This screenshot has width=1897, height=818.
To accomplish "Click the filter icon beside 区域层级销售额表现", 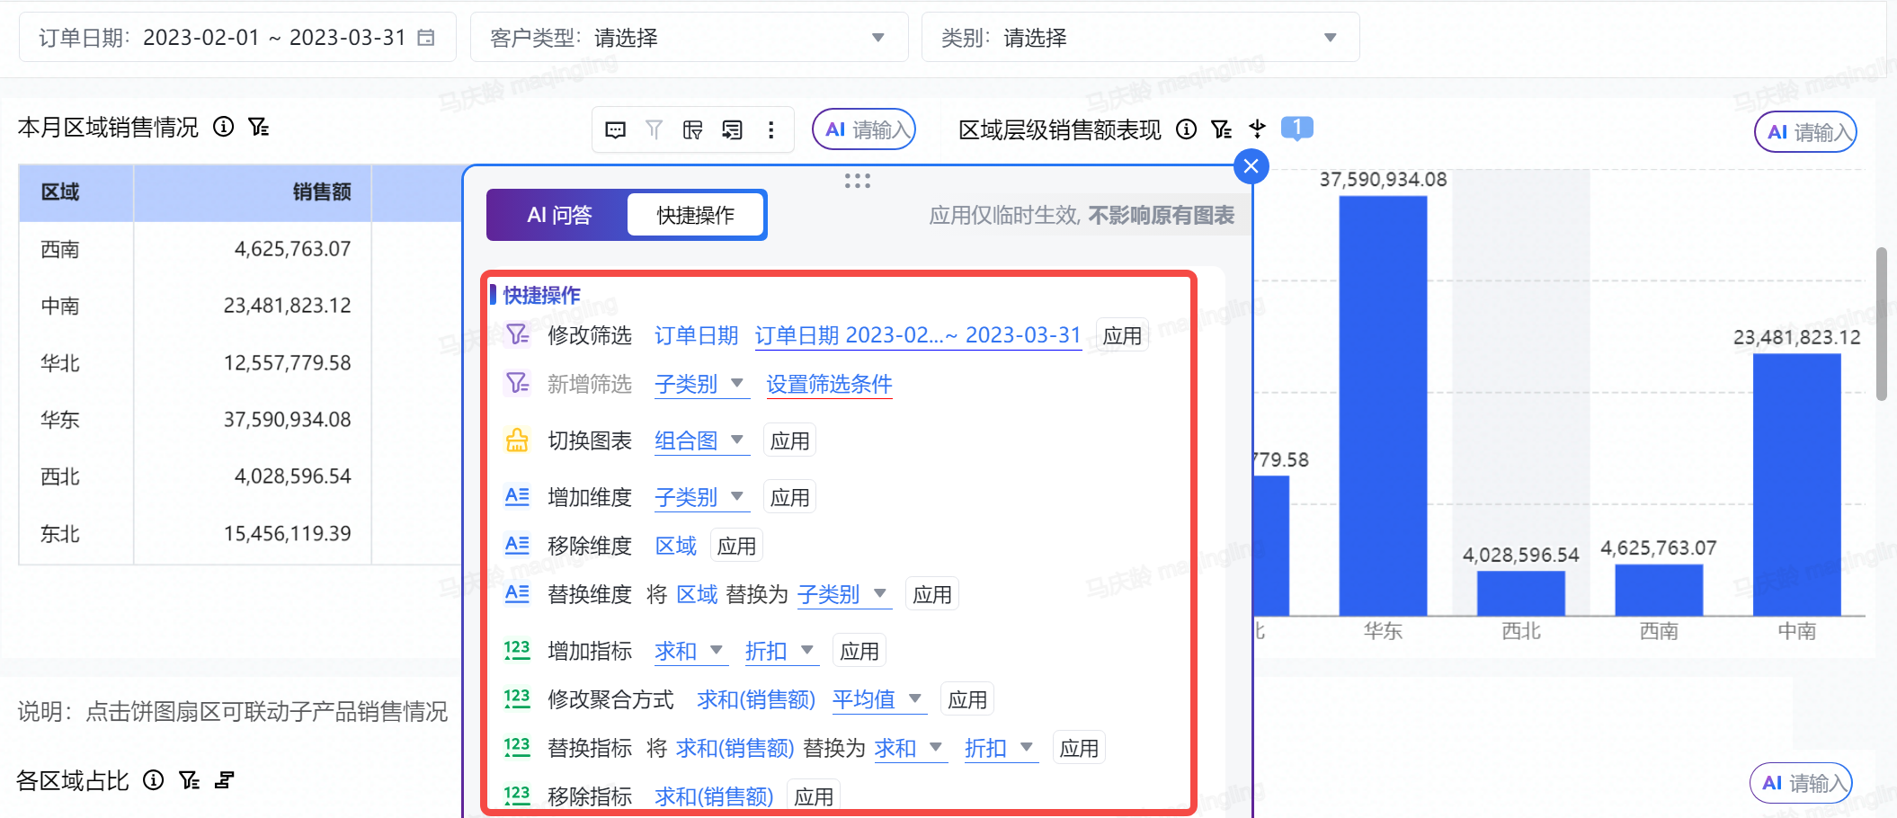I will tap(1221, 129).
